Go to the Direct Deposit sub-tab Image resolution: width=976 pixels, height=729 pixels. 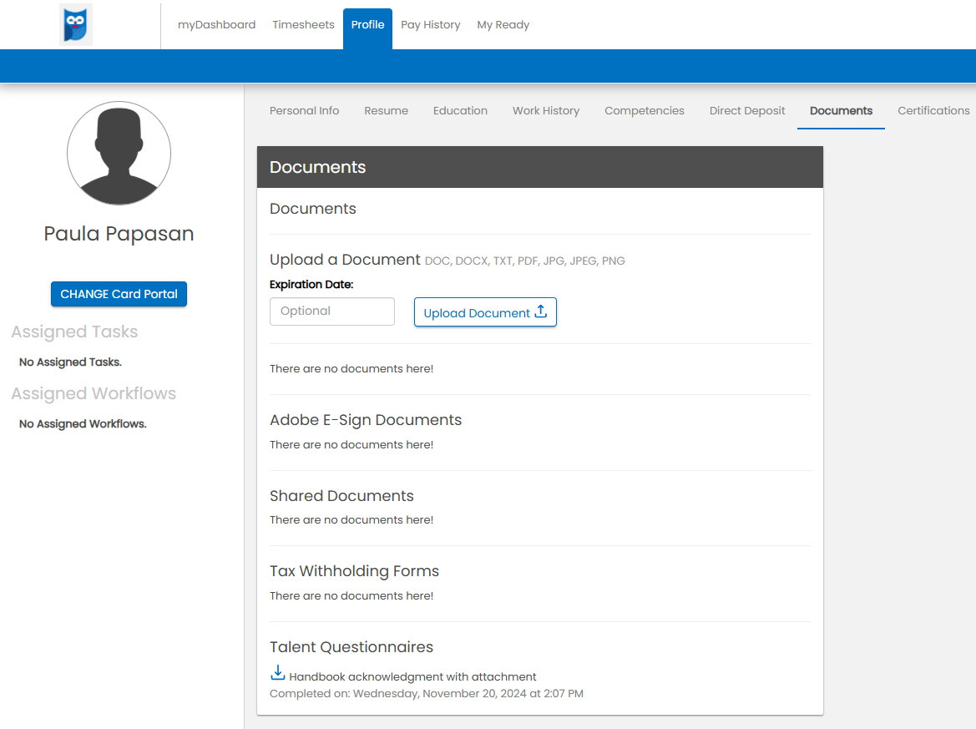[x=747, y=111]
